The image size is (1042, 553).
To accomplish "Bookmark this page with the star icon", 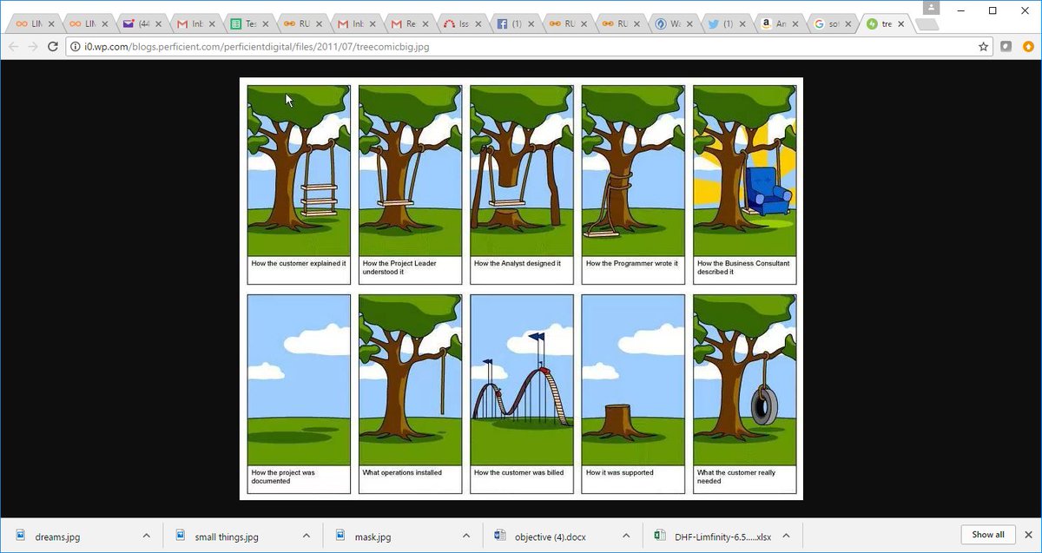I will click(983, 47).
